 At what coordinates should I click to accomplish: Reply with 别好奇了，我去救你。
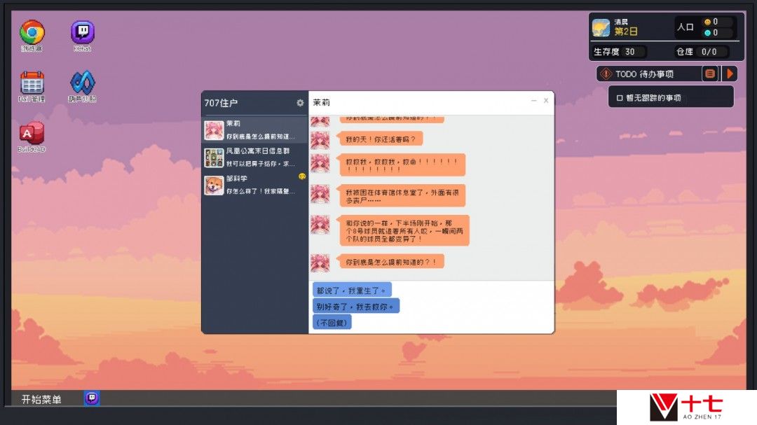point(356,307)
